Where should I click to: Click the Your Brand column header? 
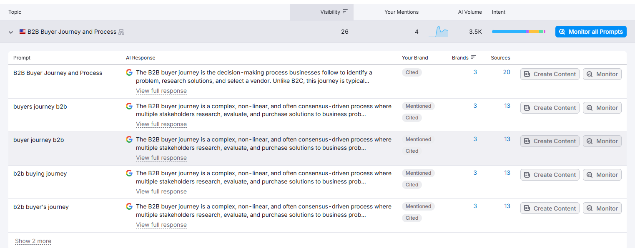(x=415, y=58)
